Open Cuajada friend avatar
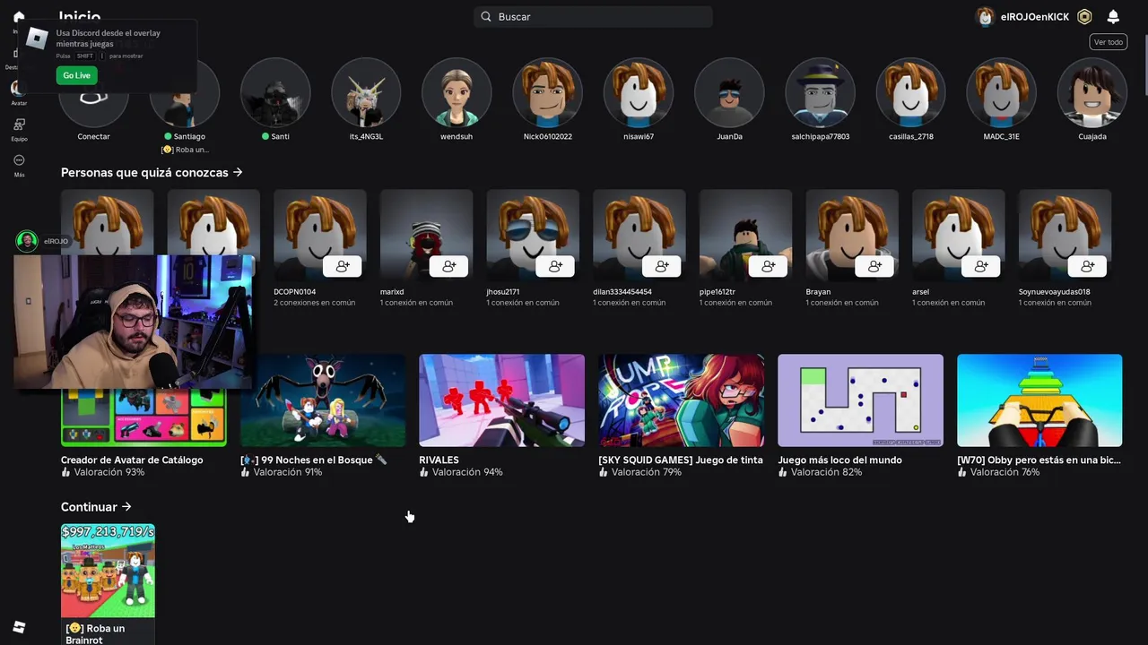Image resolution: width=1148 pixels, height=645 pixels. tap(1092, 92)
